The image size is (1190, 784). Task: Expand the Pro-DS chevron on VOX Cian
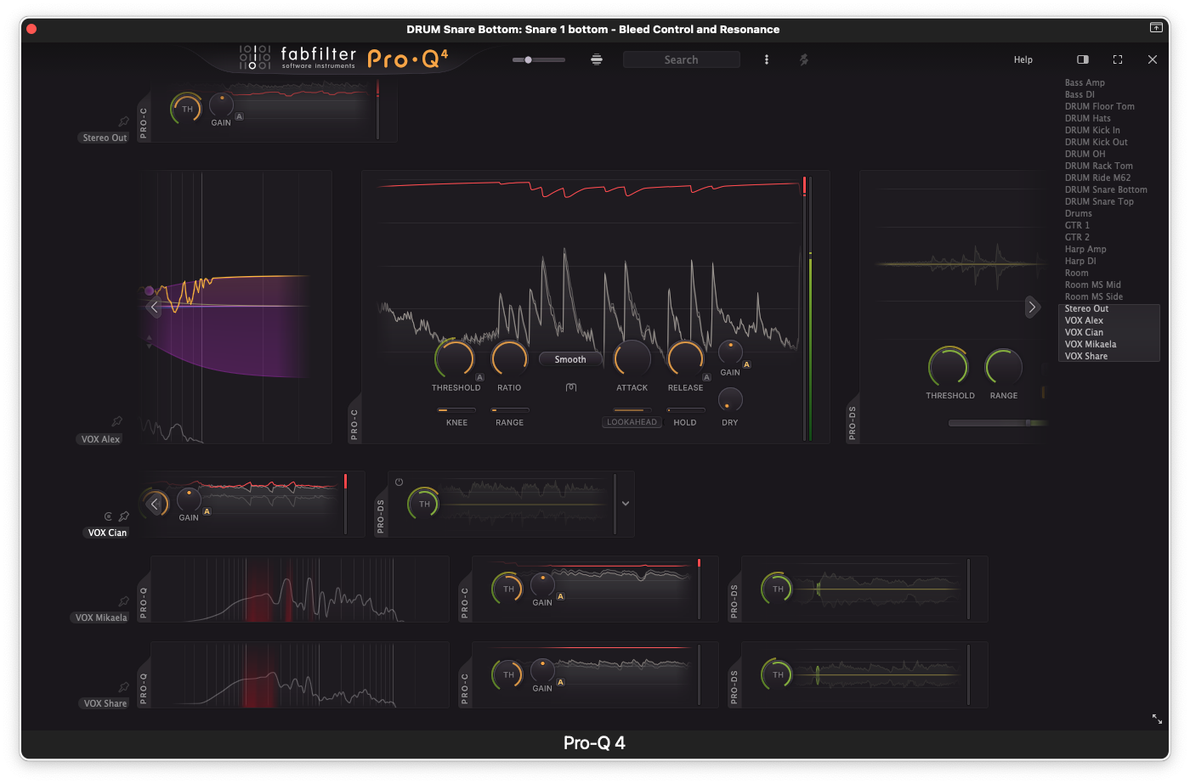(x=626, y=504)
